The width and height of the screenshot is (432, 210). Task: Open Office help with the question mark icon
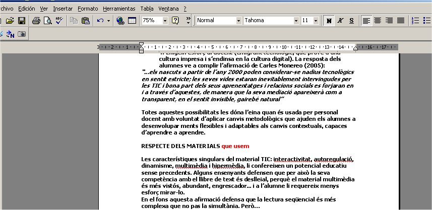[x=175, y=21]
